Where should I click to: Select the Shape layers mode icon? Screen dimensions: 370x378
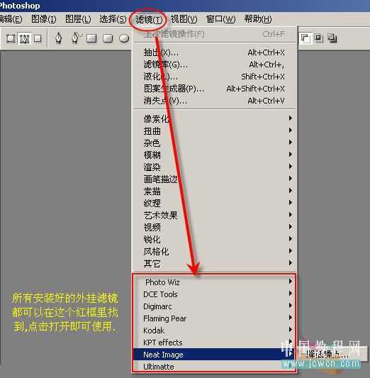coord(11,38)
